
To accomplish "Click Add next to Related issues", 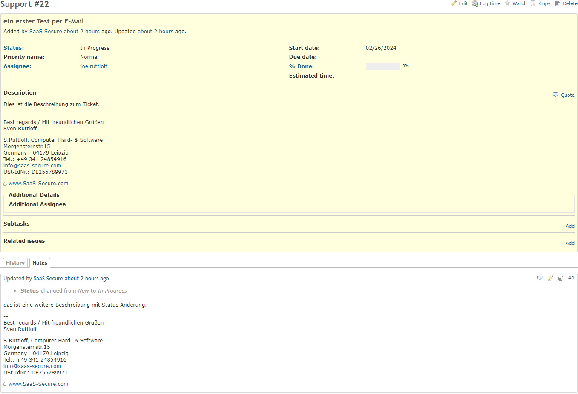I will coord(570,243).
